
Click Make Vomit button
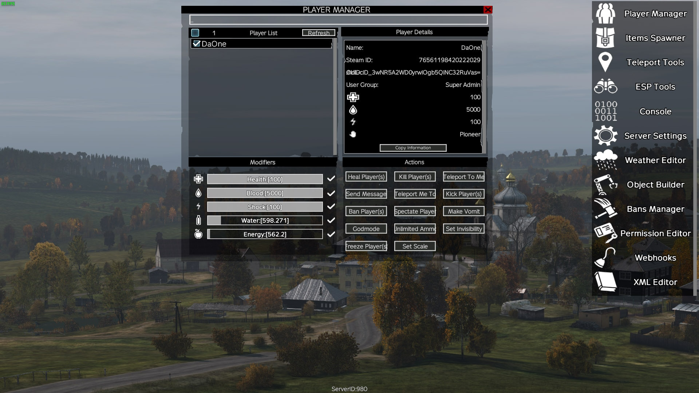[x=464, y=211]
